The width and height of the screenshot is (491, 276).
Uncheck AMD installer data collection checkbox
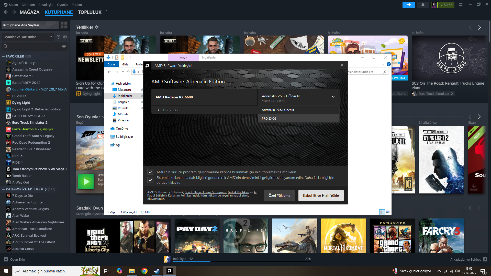[150, 172]
